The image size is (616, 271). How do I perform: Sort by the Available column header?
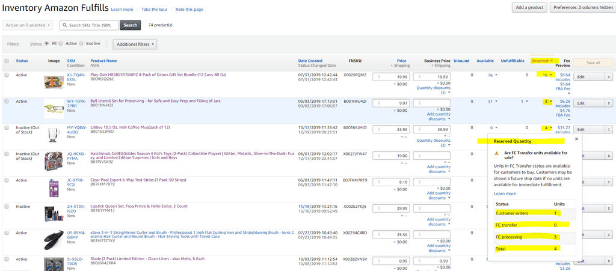coord(485,61)
